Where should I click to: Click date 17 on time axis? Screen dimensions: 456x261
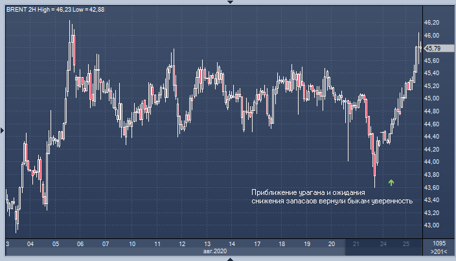tap(257, 244)
